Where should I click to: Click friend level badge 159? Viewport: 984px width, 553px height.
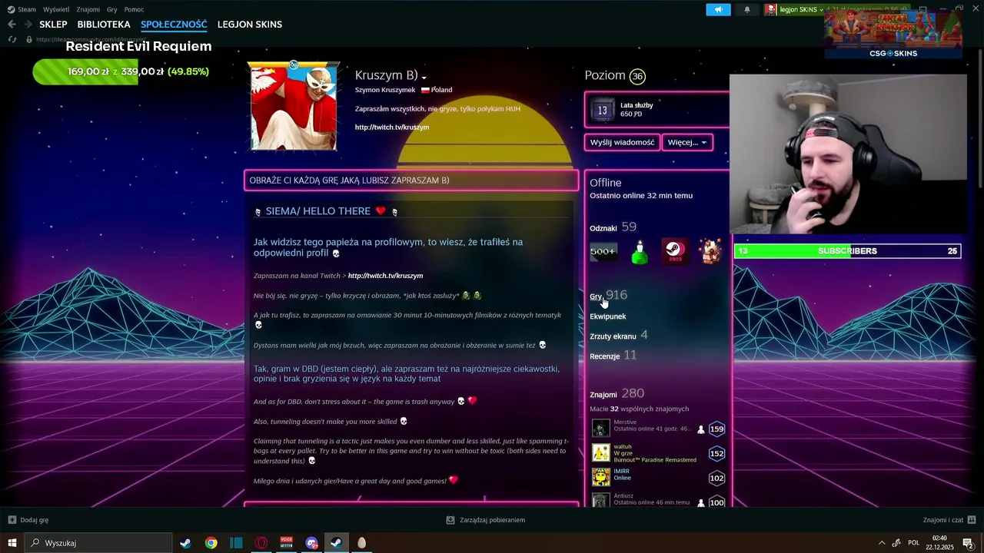pyautogui.click(x=716, y=429)
